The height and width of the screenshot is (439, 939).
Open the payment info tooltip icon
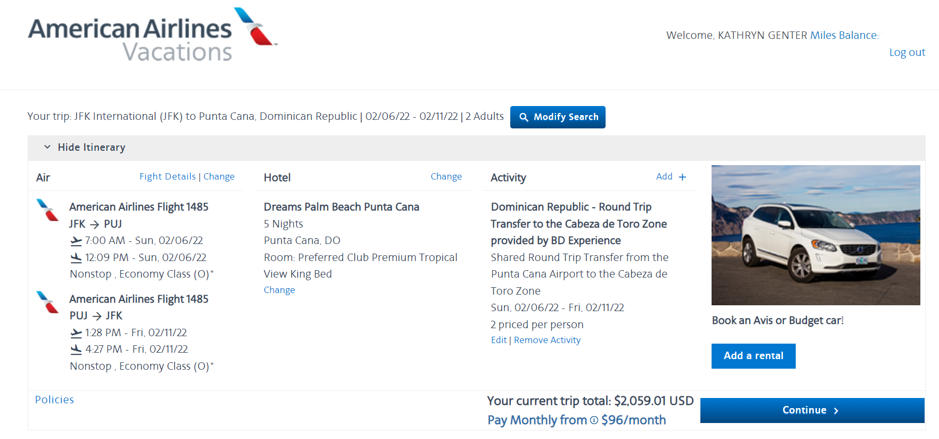[x=593, y=420]
